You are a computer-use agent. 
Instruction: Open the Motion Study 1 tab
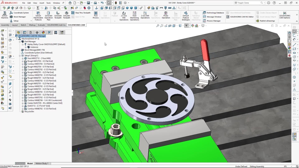[x=42, y=163]
